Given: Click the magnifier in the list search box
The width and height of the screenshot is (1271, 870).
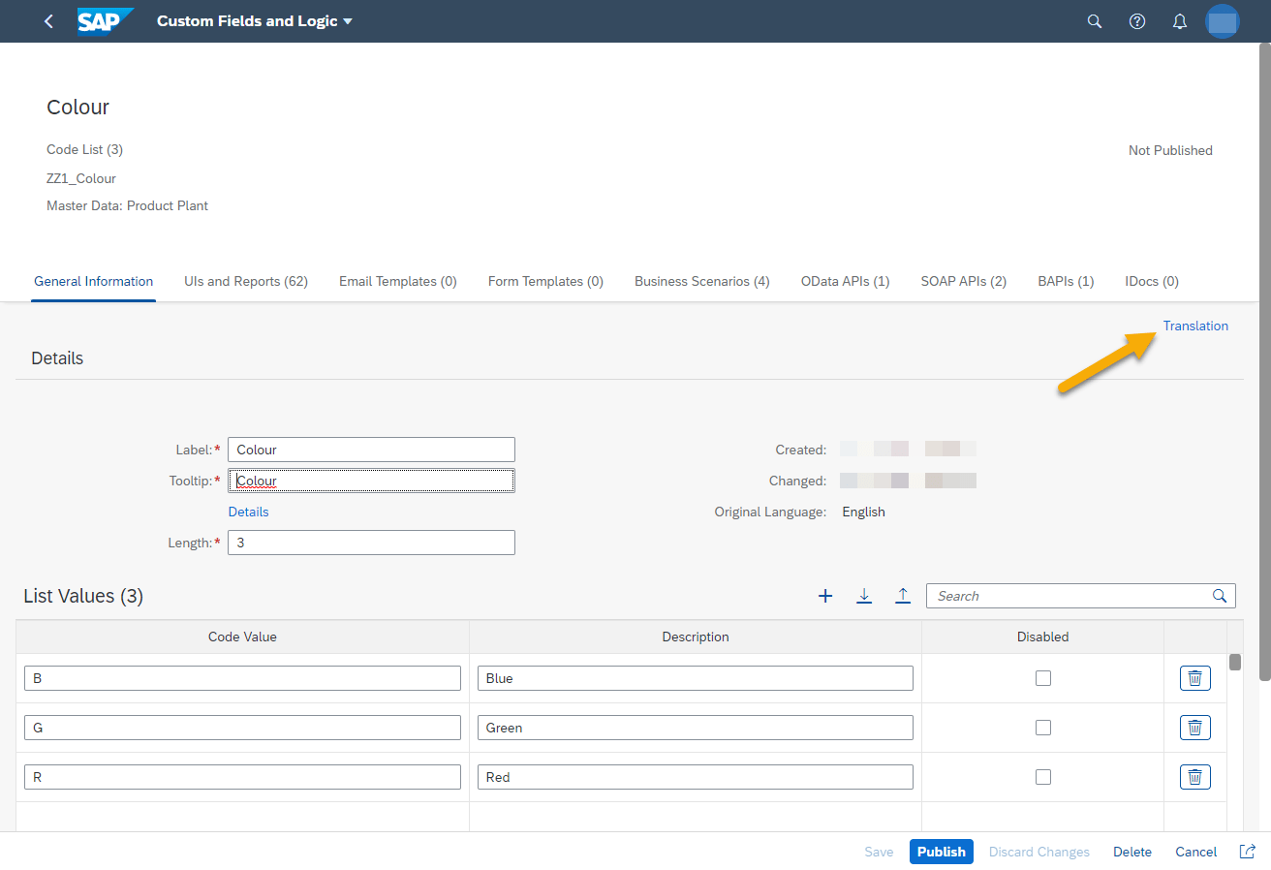Looking at the screenshot, I should coord(1220,596).
